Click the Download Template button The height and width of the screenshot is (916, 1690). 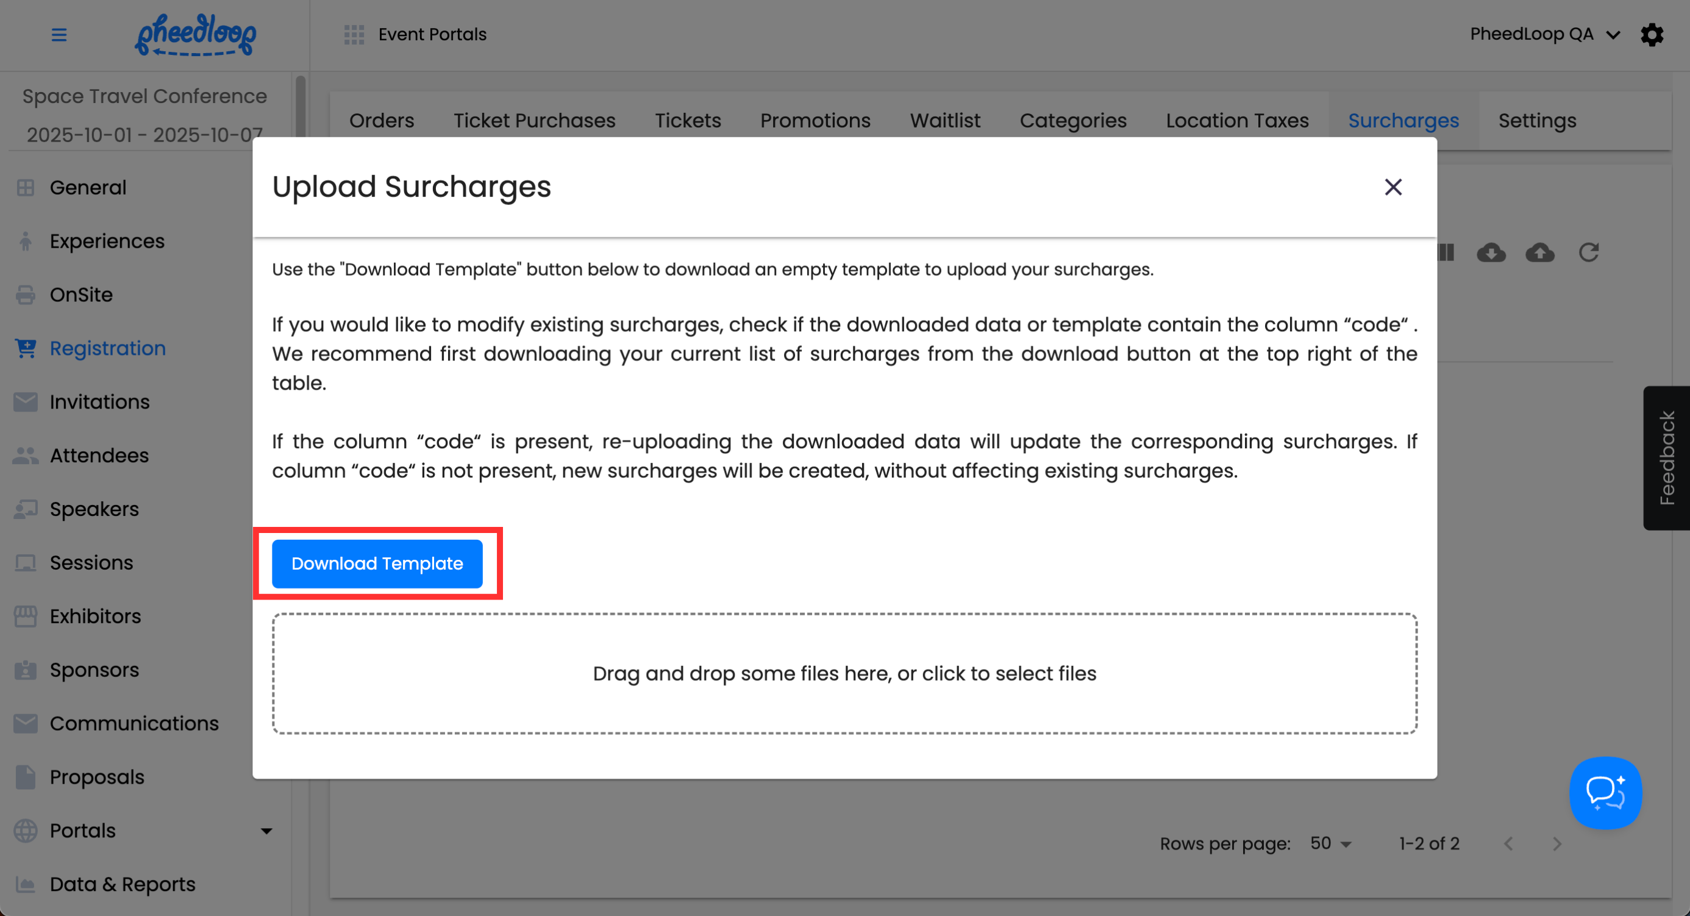(x=377, y=564)
